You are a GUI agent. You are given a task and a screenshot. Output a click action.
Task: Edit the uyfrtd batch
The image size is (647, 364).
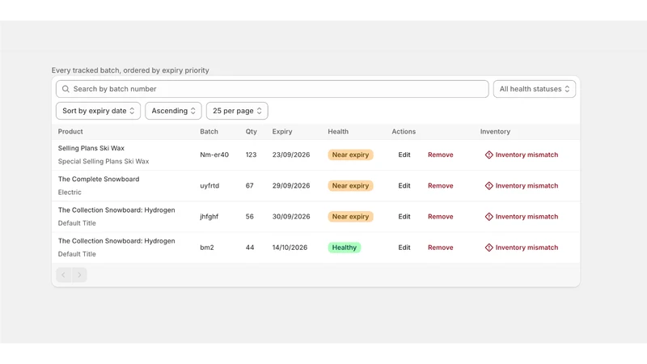click(x=404, y=186)
